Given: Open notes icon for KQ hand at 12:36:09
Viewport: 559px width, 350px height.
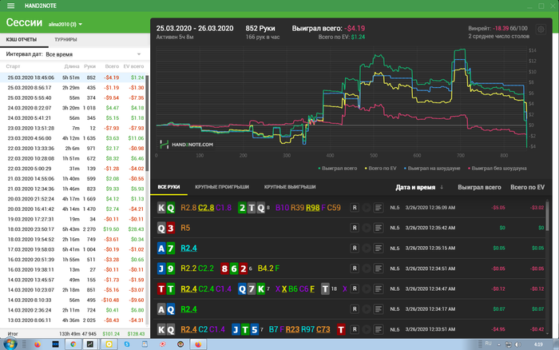Looking at the screenshot, I should 379,207.
